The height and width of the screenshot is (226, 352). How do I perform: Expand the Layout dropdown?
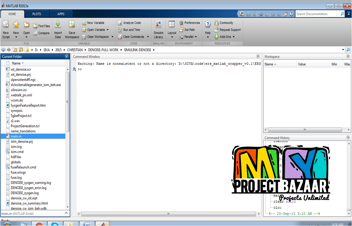[172, 37]
